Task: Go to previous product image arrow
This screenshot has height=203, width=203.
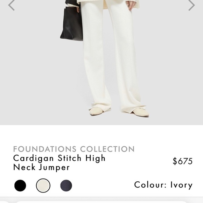Action: coord(11,5)
